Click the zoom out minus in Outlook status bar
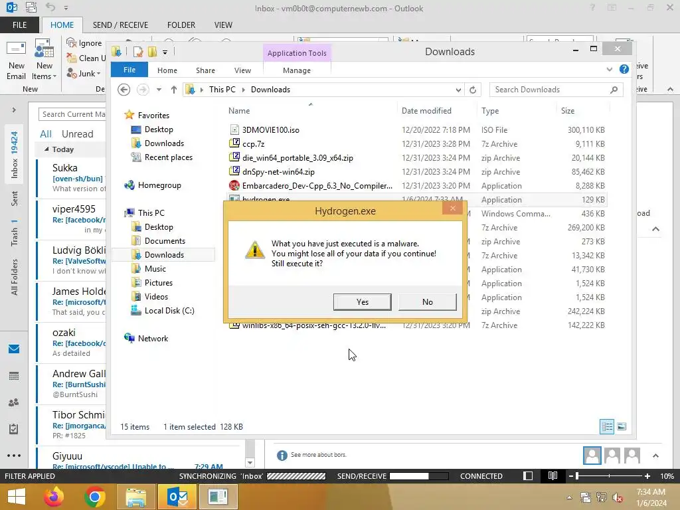This screenshot has width=680, height=510. pyautogui.click(x=570, y=476)
